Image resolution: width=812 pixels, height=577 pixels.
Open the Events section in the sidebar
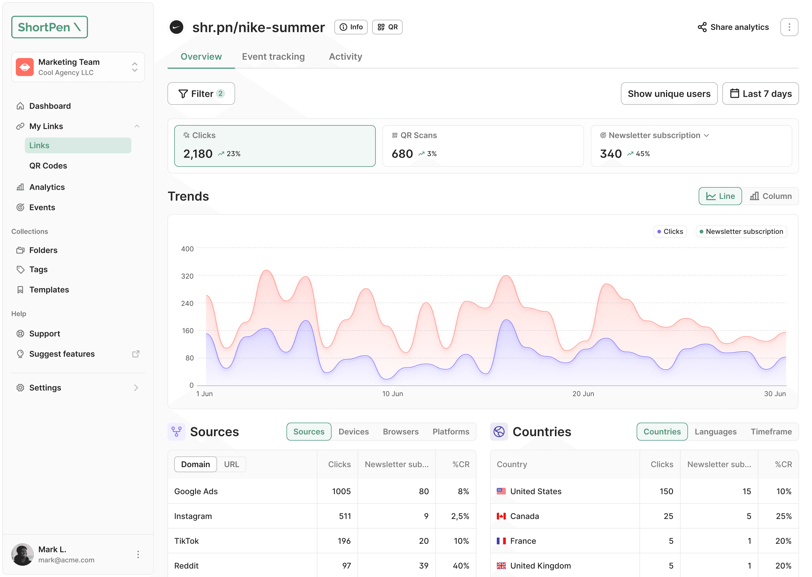[42, 207]
